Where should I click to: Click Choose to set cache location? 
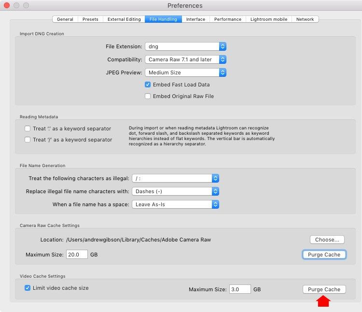click(327, 240)
